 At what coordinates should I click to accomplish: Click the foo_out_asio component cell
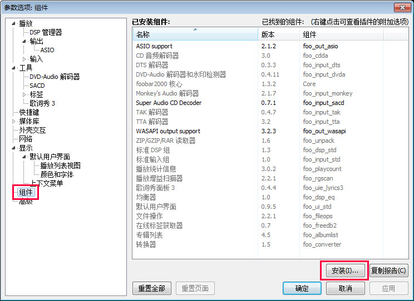(x=321, y=46)
